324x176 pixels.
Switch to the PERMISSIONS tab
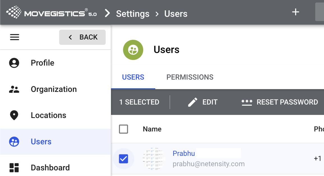click(x=190, y=77)
